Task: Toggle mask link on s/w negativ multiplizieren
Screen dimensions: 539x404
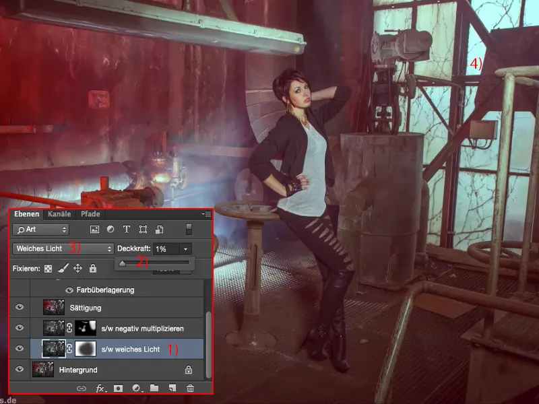Action: click(x=69, y=328)
